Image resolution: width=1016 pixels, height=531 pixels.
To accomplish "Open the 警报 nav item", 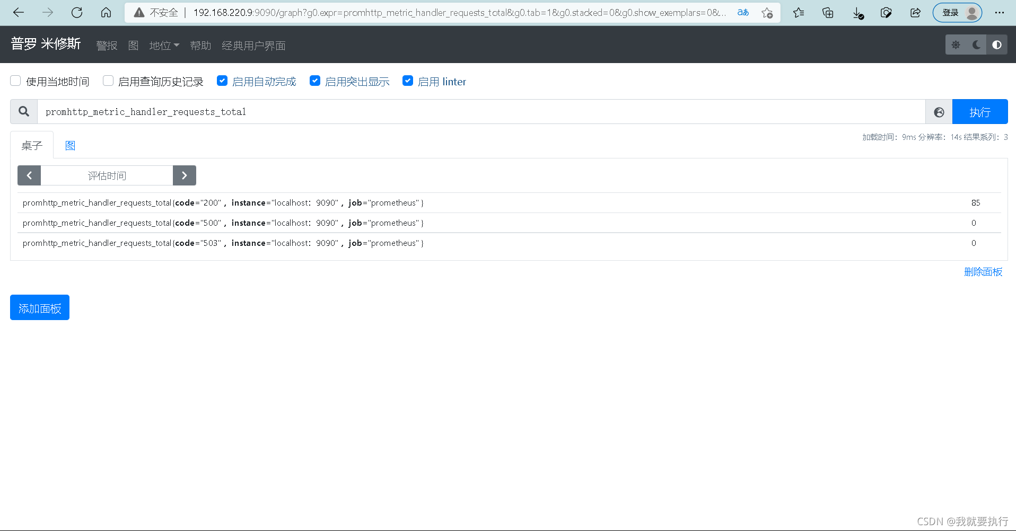I will pos(107,46).
